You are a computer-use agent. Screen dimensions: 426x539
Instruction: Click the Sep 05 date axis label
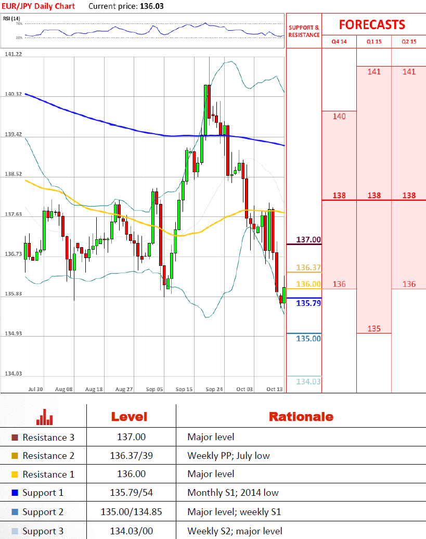click(x=154, y=389)
